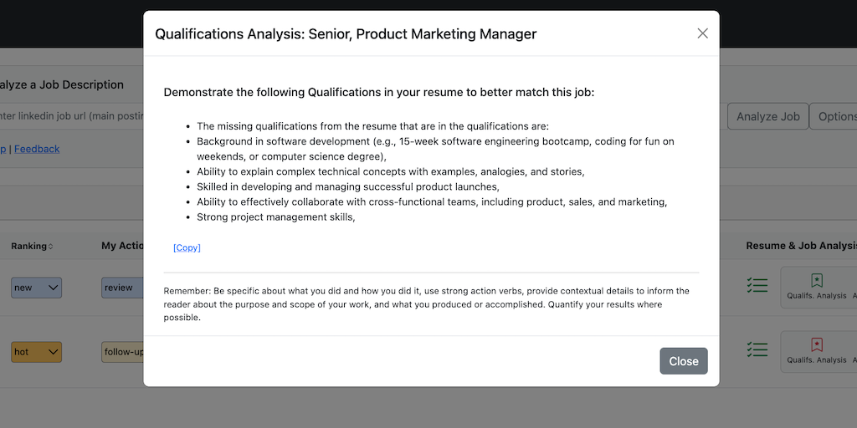Screen dimensions: 857x428
Task: Open the 'review' action dropdown
Action: pyautogui.click(x=122, y=288)
